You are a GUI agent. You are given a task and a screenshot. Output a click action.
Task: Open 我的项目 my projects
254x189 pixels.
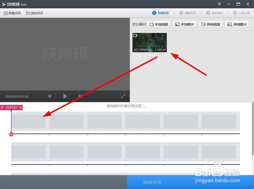point(35,13)
